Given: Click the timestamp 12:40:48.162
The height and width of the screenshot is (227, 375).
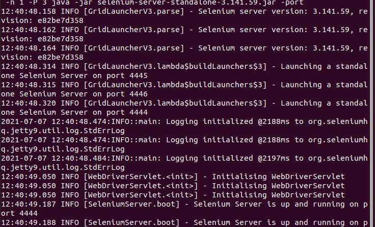Looking at the screenshot, I should [29, 30].
